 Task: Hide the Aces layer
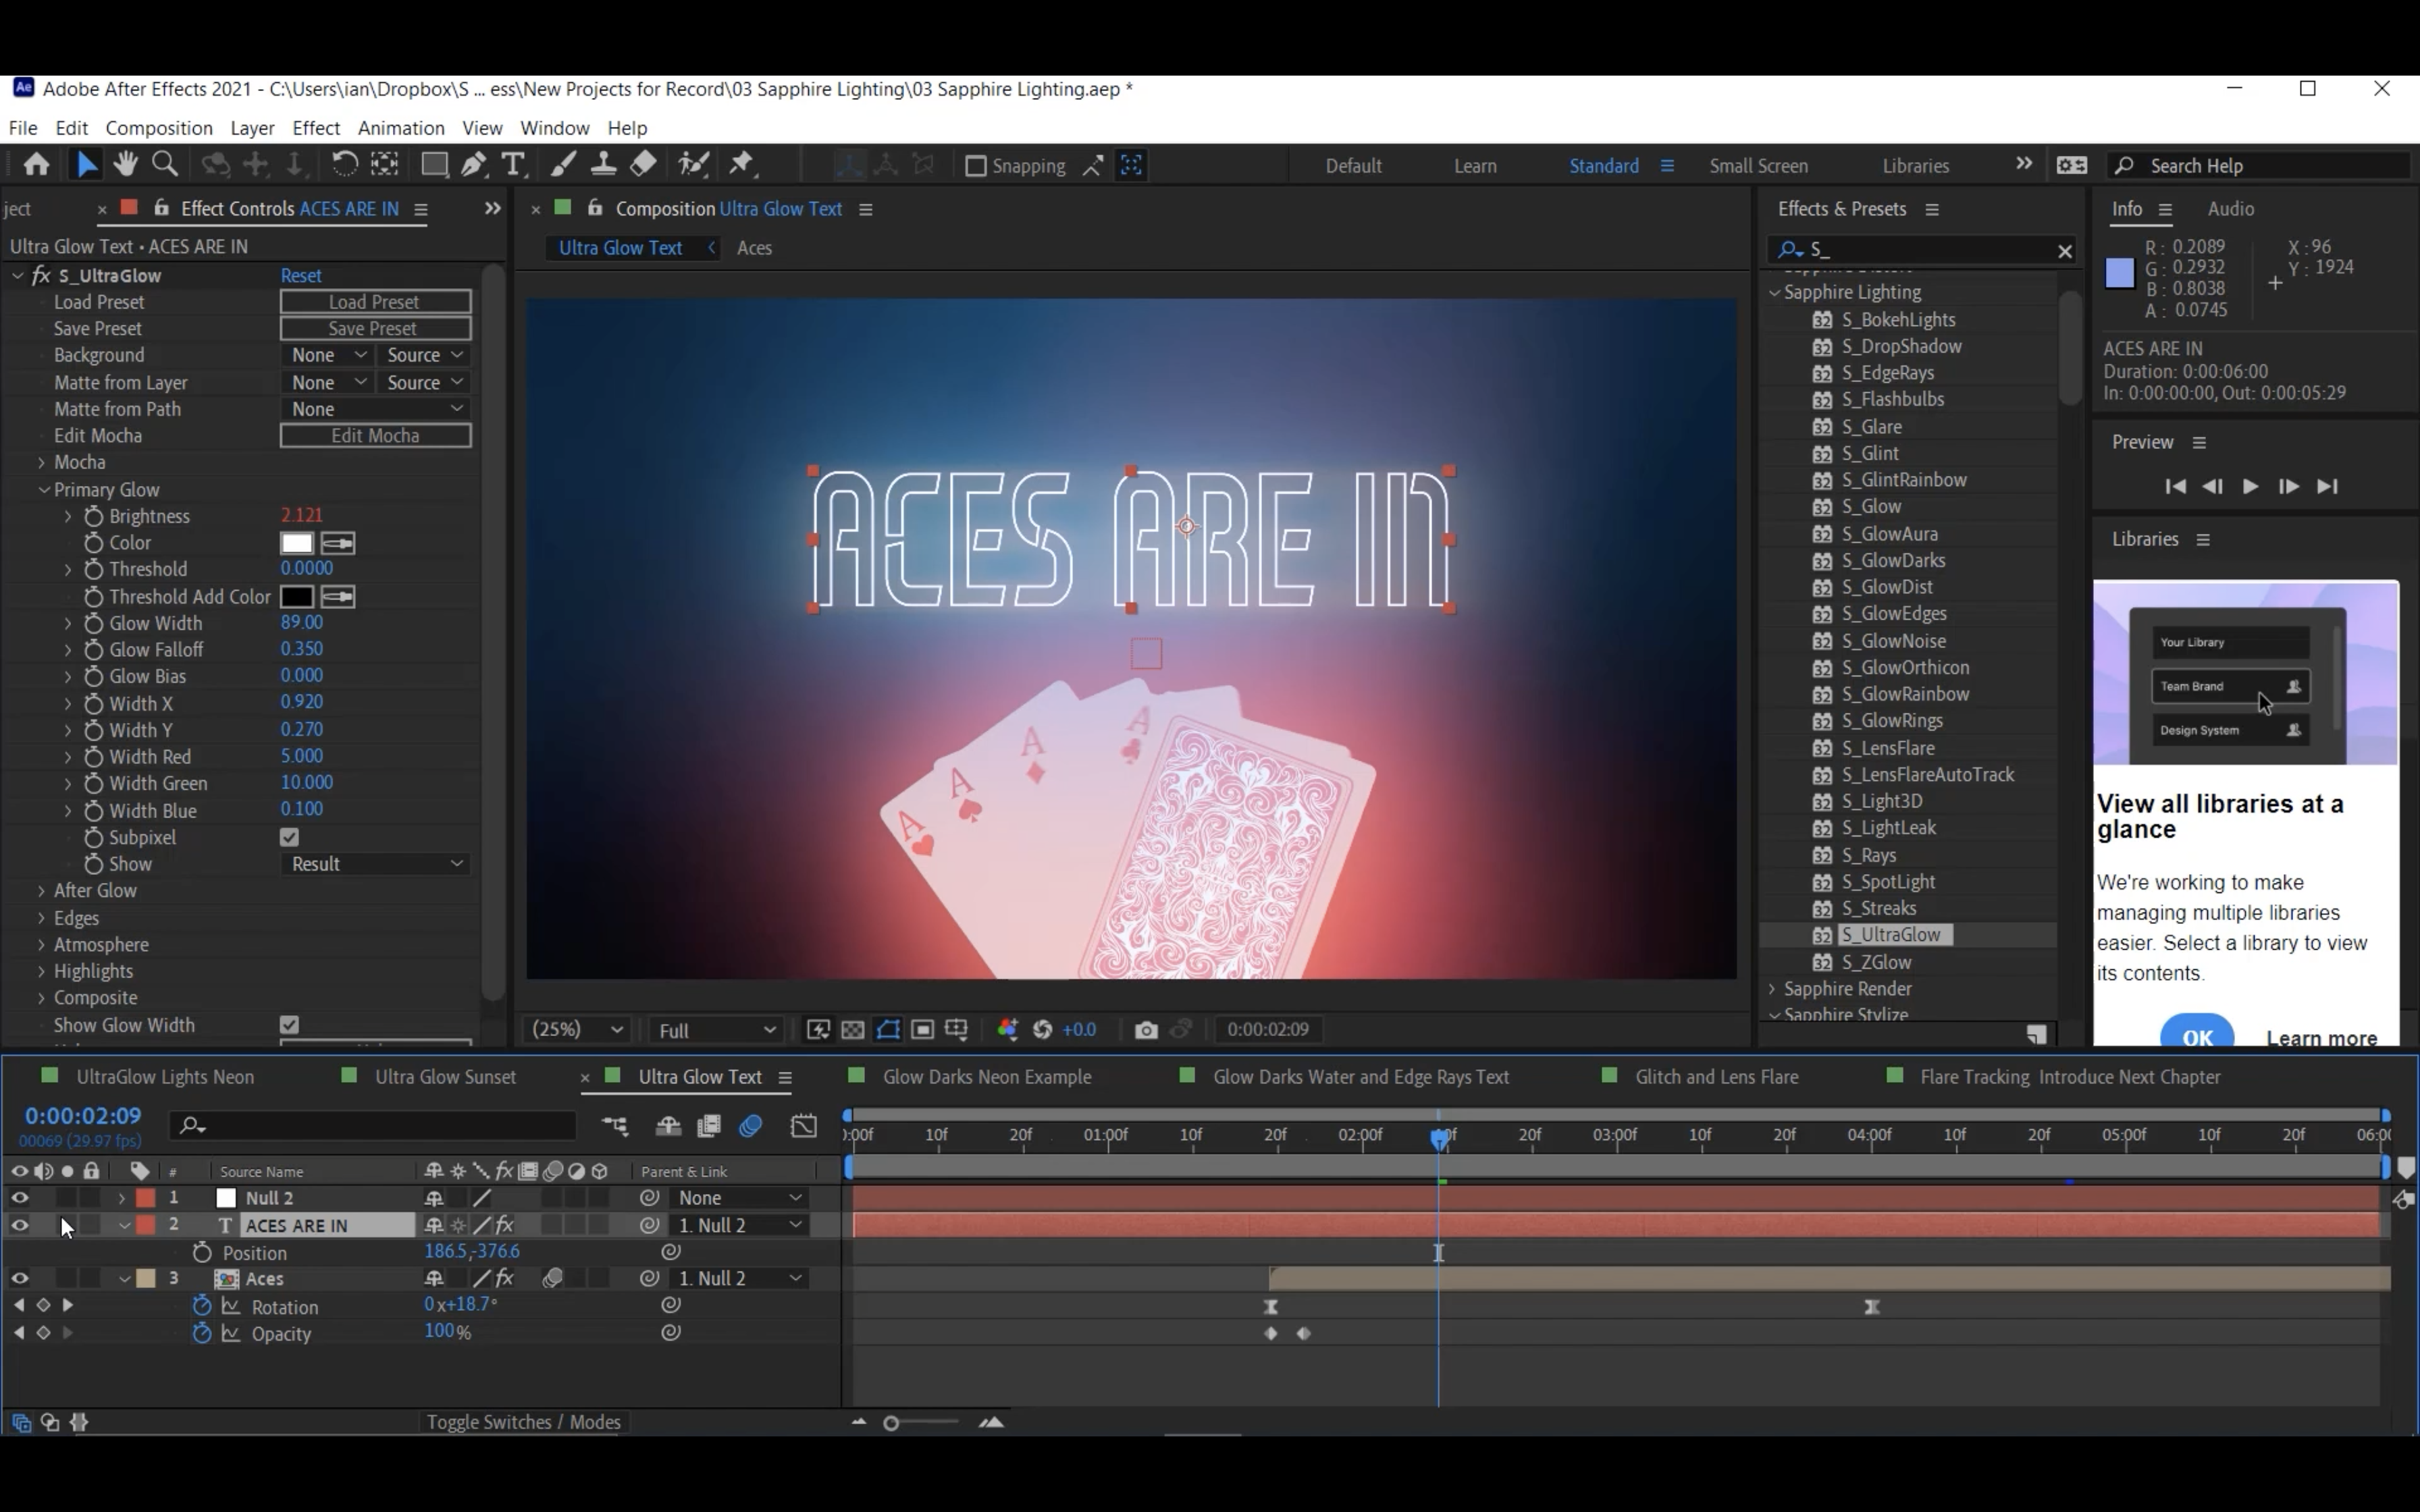click(x=19, y=1279)
